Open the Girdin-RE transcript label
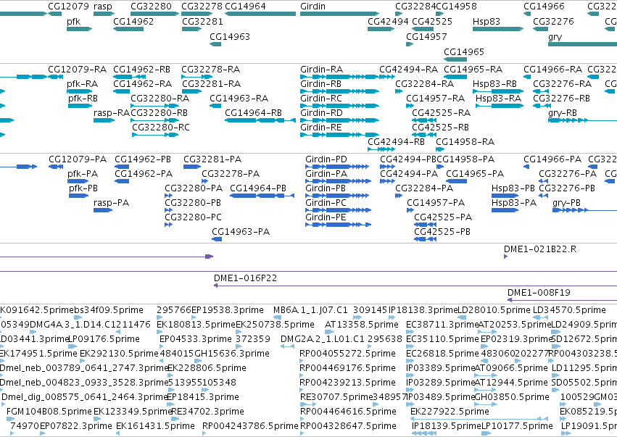 321,128
